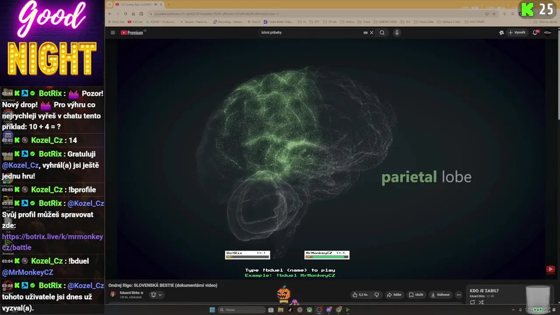This screenshot has width=560, height=315.
Task: Open the tab search dropdown arrow
Action: coord(109,4)
